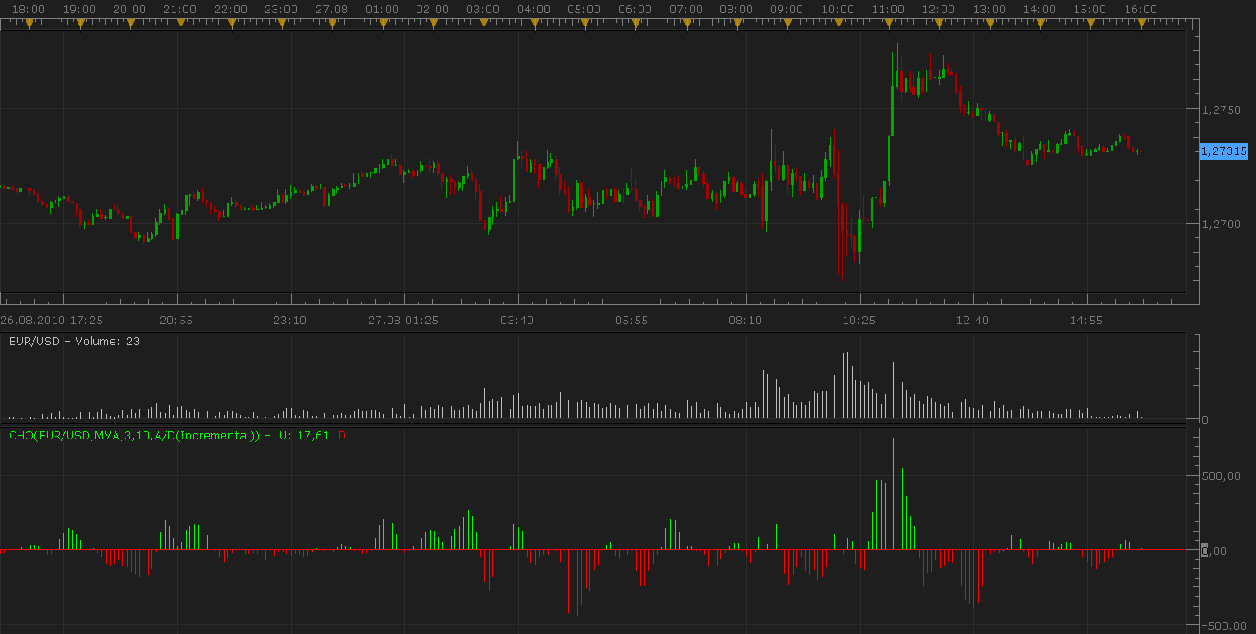The image size is (1256, 634).
Task: Click the 20:55 bottom axis label
Action: pyautogui.click(x=175, y=321)
